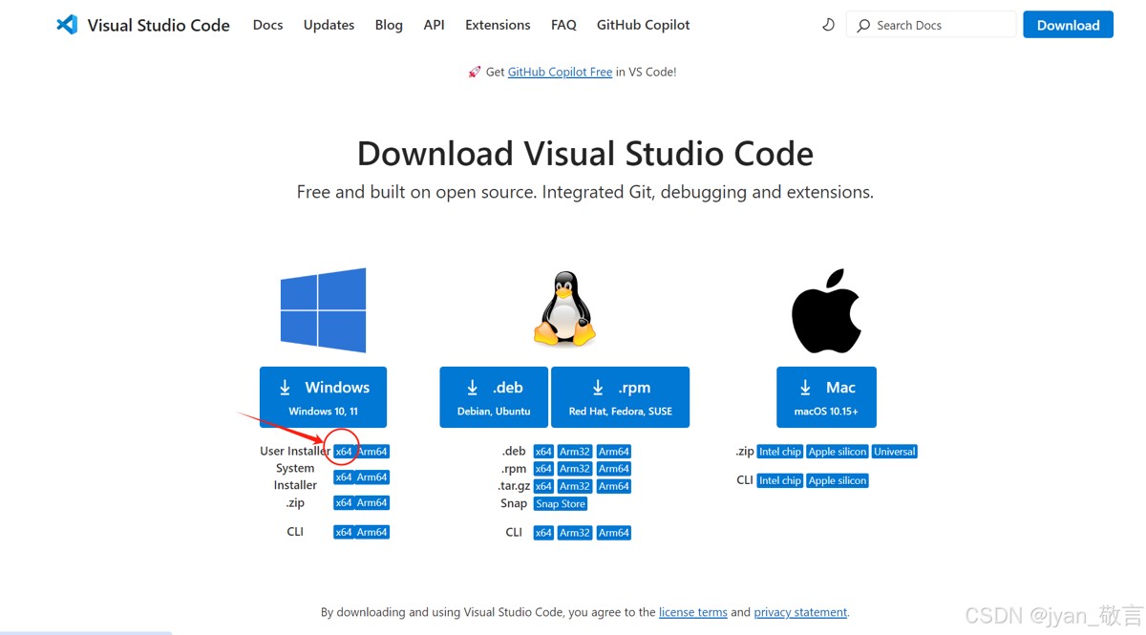Click the rocket icon beside Copilot announcement
This screenshot has height=635, width=1146.
point(475,72)
